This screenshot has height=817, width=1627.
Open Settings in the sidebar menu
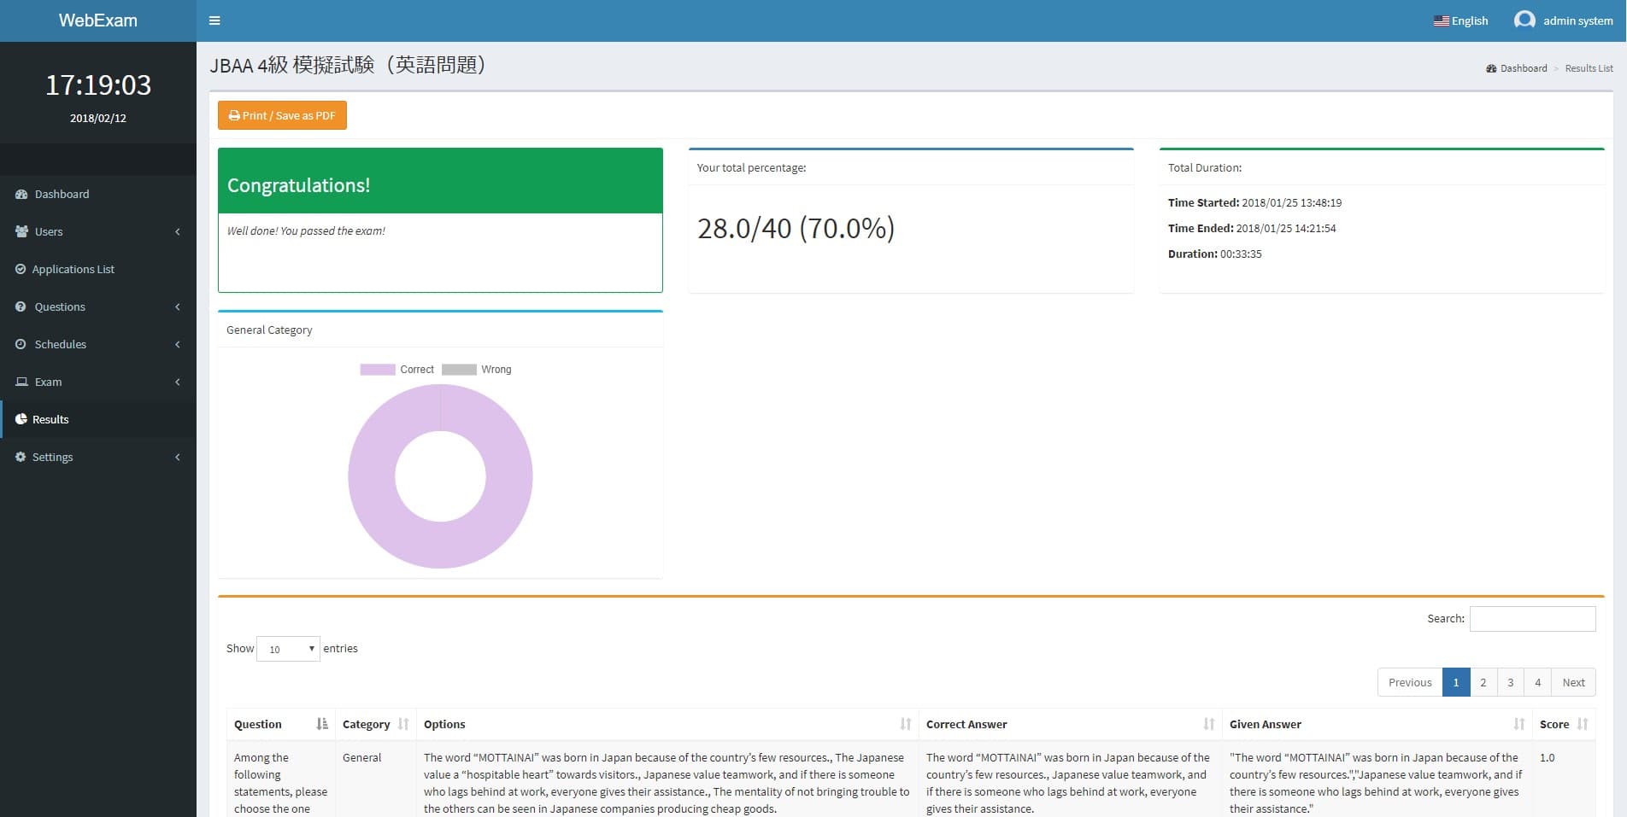click(x=98, y=457)
